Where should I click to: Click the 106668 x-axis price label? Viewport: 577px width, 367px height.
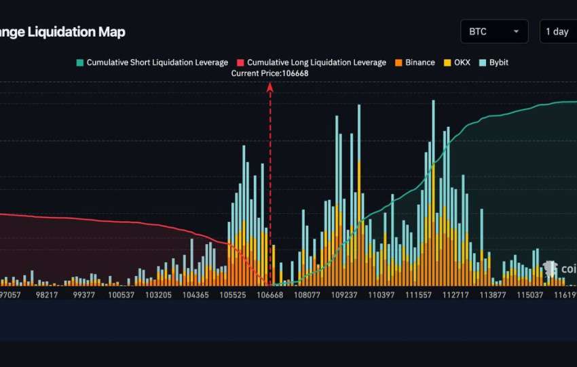point(269,295)
